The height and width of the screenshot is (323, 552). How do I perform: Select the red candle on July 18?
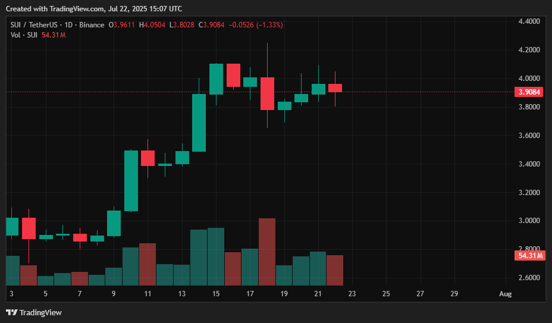point(267,93)
